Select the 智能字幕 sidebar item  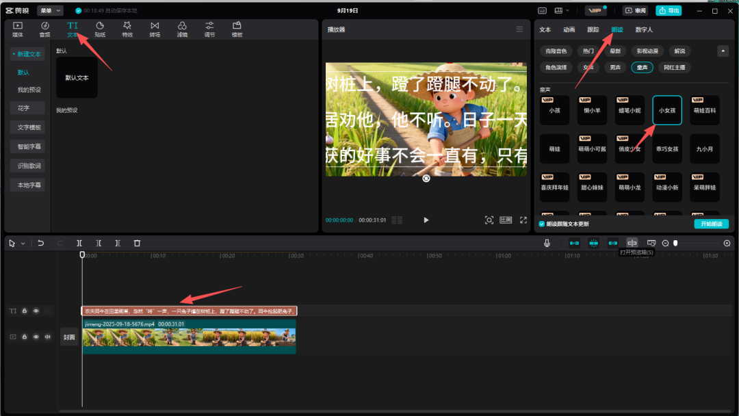click(x=27, y=146)
